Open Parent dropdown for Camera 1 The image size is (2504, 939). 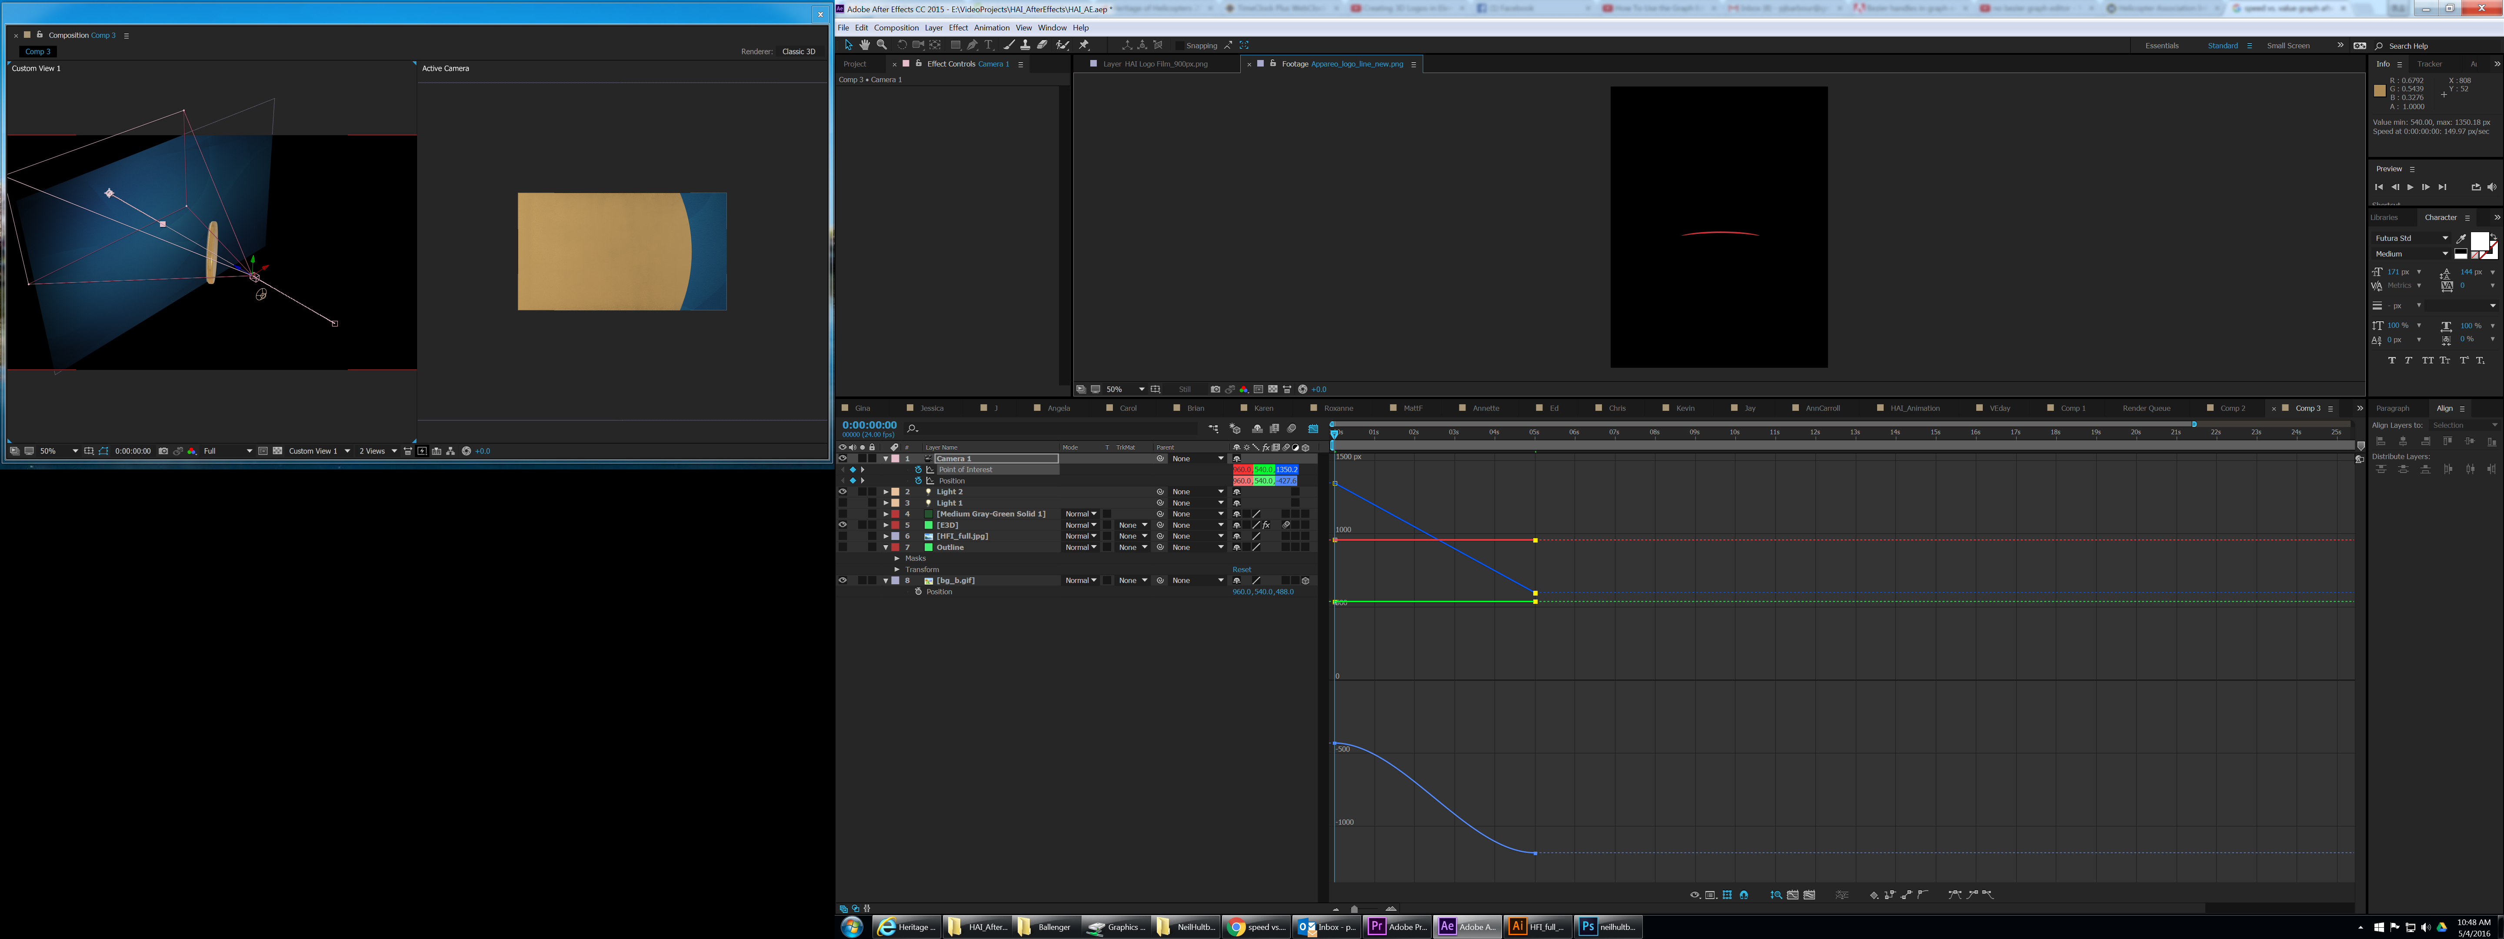coord(1198,459)
